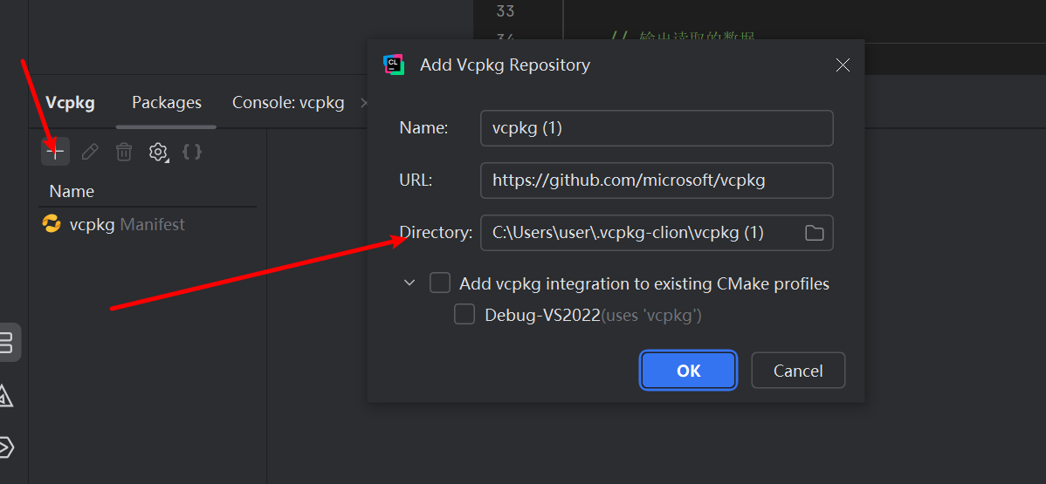Collapse the CMake profiles chevron expander
Image resolution: width=1046 pixels, height=484 pixels.
pyautogui.click(x=409, y=283)
